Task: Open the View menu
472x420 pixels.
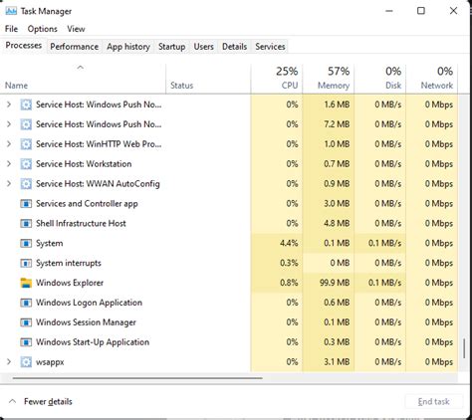Action: (x=76, y=29)
